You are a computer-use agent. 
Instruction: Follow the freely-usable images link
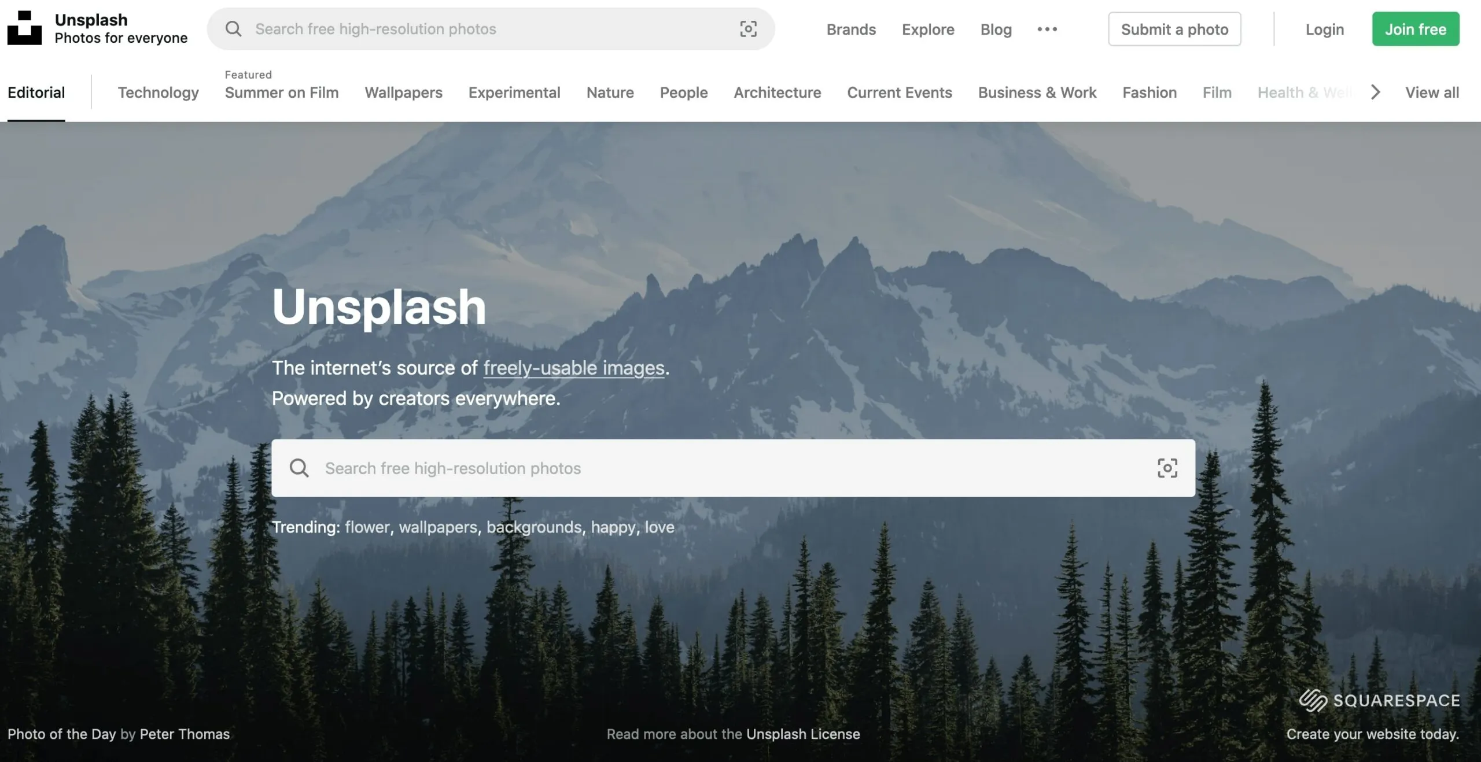tap(574, 368)
